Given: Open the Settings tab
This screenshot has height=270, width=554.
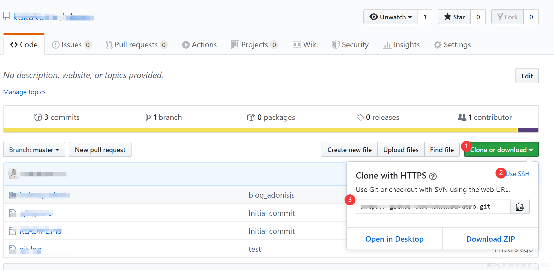Looking at the screenshot, I should [452, 44].
